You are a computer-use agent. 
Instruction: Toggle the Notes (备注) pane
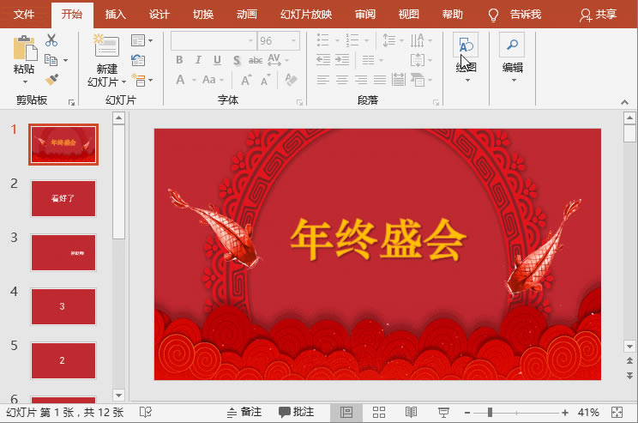coord(244,413)
